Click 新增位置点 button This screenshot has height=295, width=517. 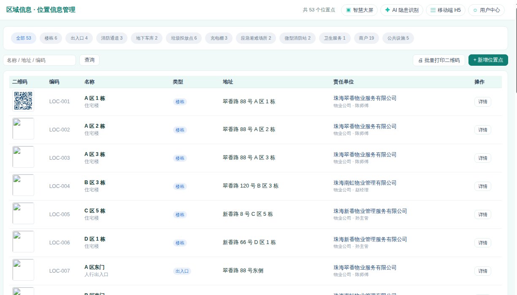(x=488, y=60)
